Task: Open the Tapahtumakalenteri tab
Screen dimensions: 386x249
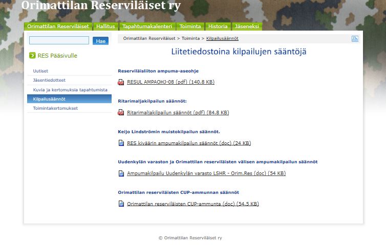Action: pyautogui.click(x=147, y=27)
